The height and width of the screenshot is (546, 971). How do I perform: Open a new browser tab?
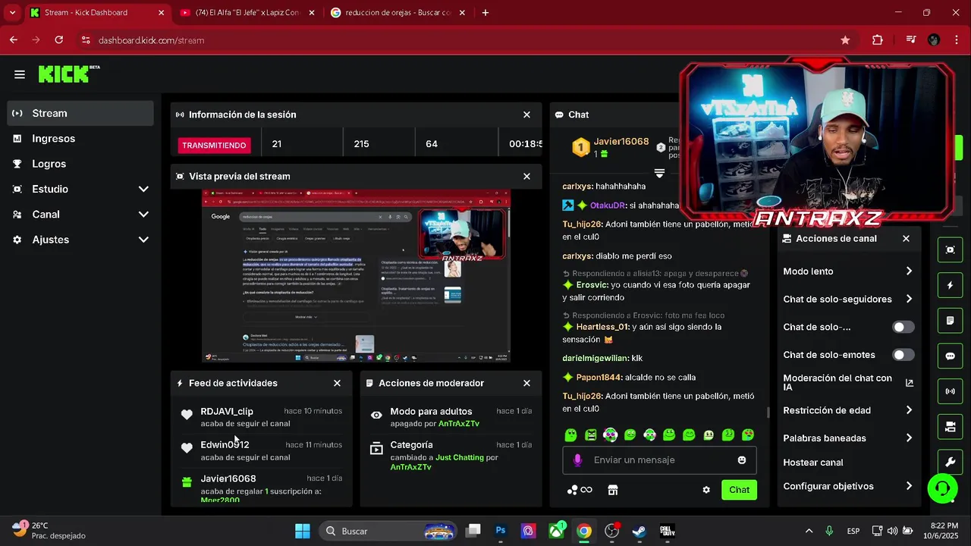click(485, 12)
